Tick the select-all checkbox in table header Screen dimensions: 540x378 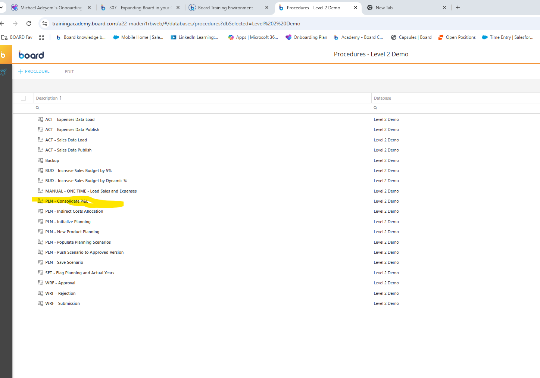coord(24,98)
